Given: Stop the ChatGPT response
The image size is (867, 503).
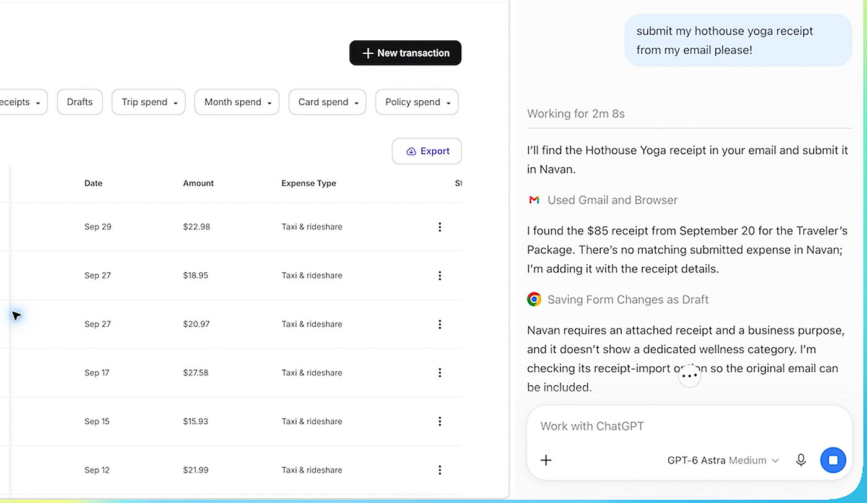Looking at the screenshot, I should coord(833,460).
